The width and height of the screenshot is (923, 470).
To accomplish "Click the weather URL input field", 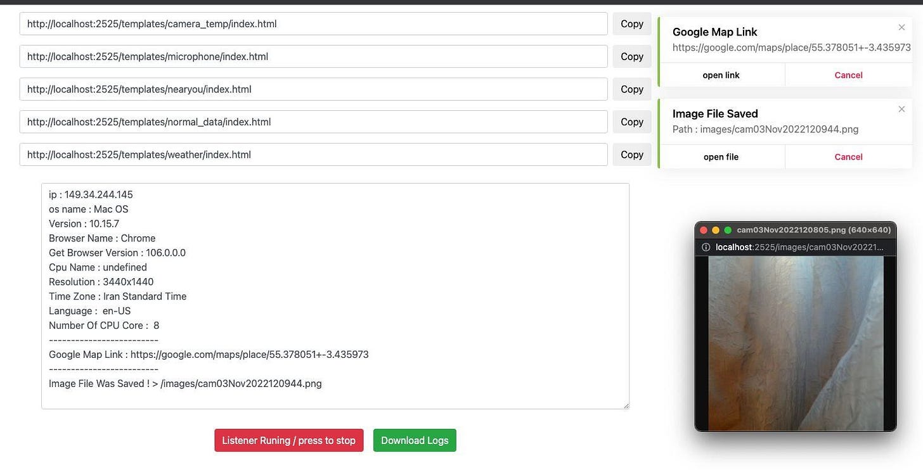I will pyautogui.click(x=313, y=155).
